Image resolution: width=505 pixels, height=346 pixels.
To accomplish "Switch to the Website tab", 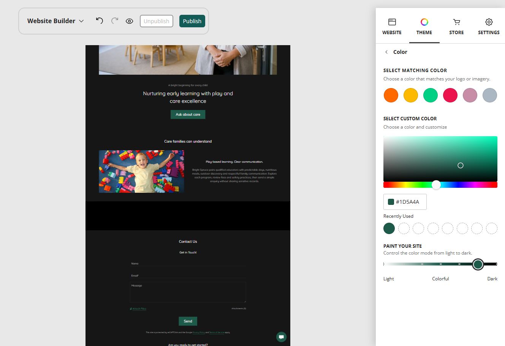I will pos(392,27).
